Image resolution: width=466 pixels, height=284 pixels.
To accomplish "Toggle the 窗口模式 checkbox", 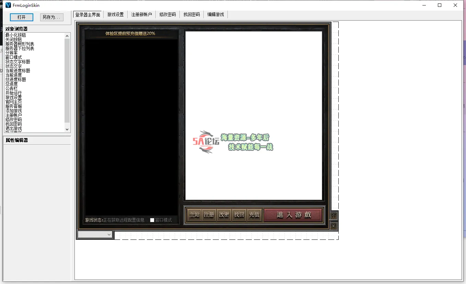I will [152, 220].
